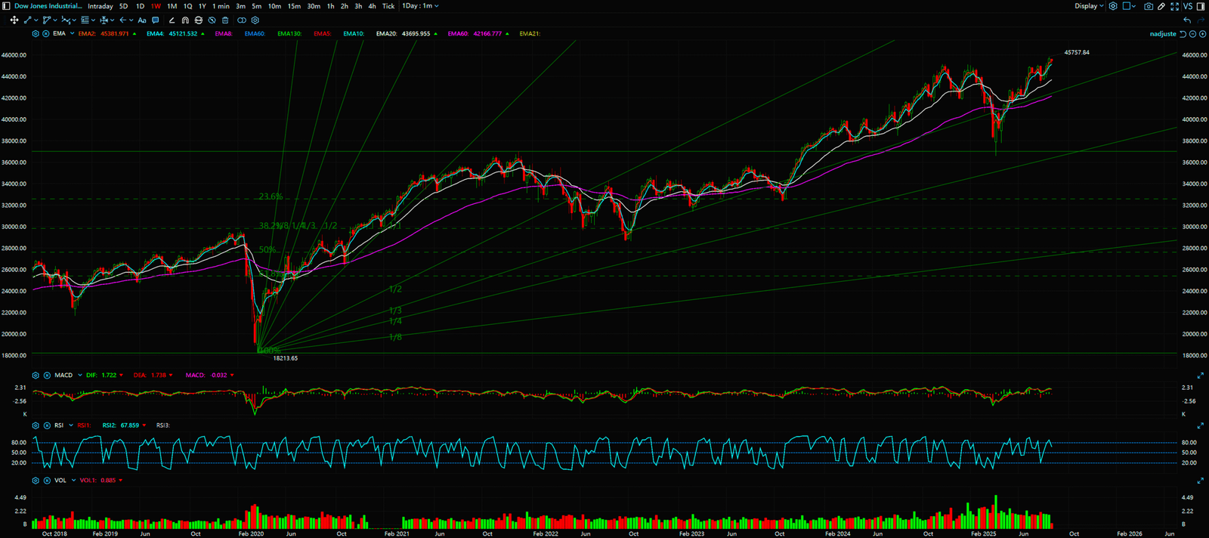The image size is (1209, 538).
Task: Open chart settings gear in top-right toolbar
Action: click(1112, 6)
